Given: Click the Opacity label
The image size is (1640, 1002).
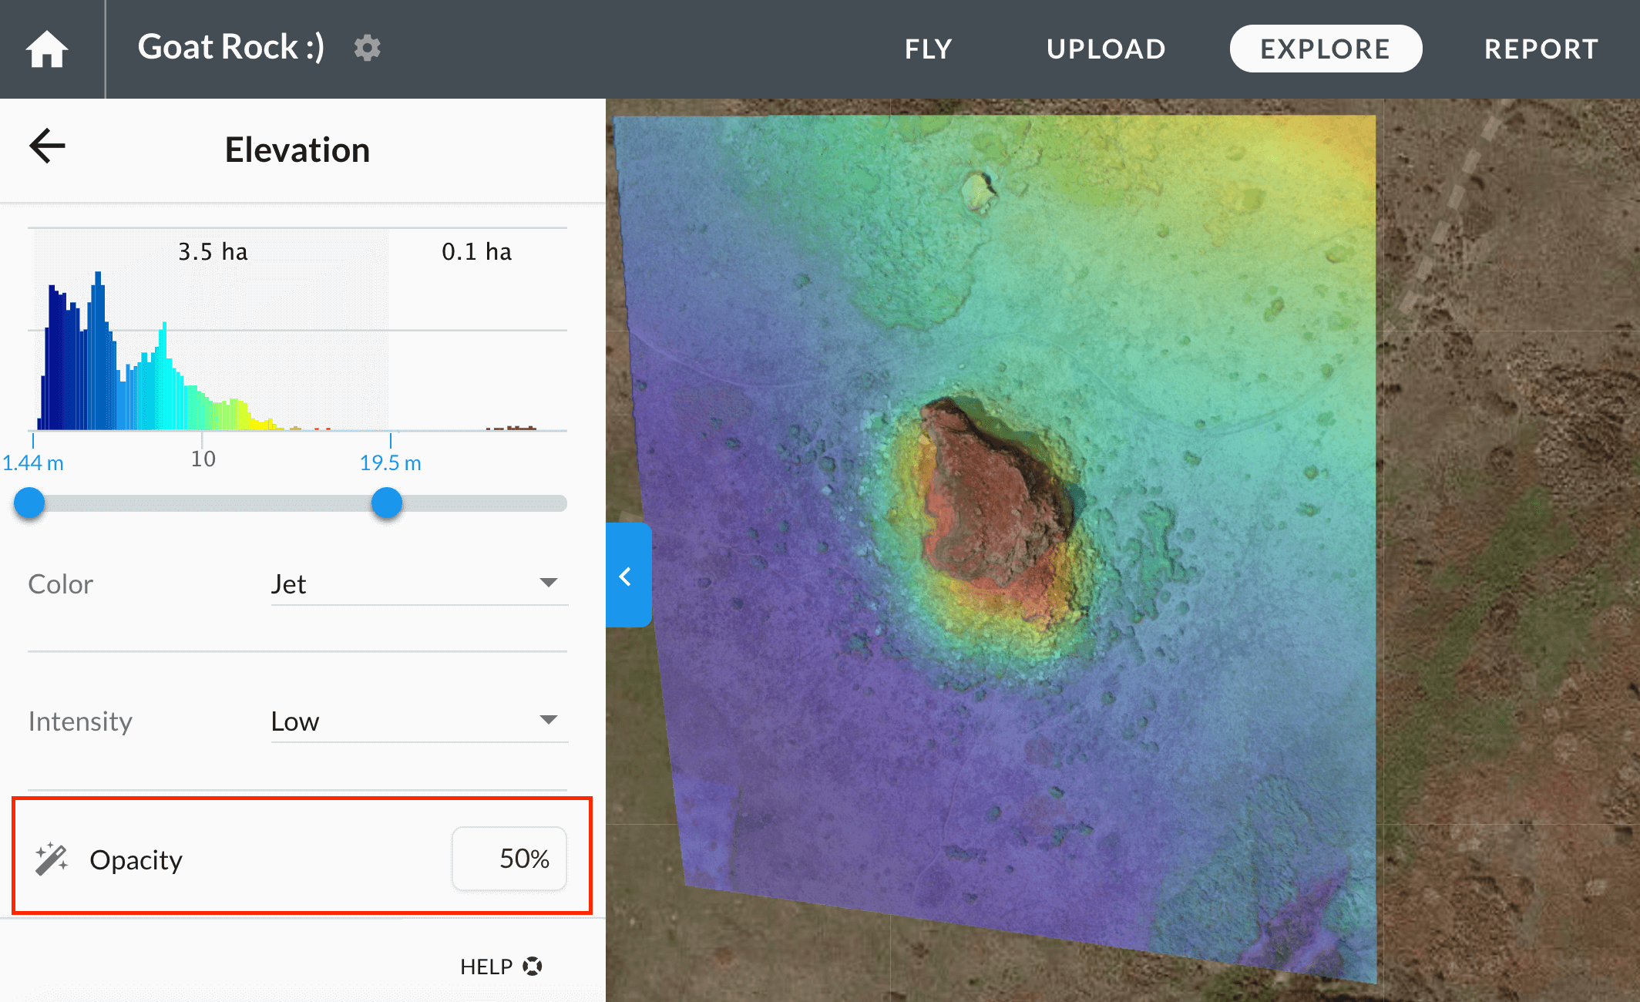Looking at the screenshot, I should (136, 859).
